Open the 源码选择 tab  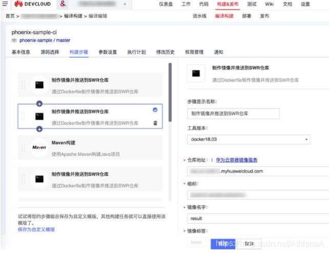(50, 52)
